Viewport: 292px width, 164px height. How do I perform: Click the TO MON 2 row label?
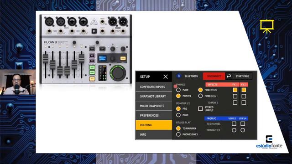(x=213, y=102)
